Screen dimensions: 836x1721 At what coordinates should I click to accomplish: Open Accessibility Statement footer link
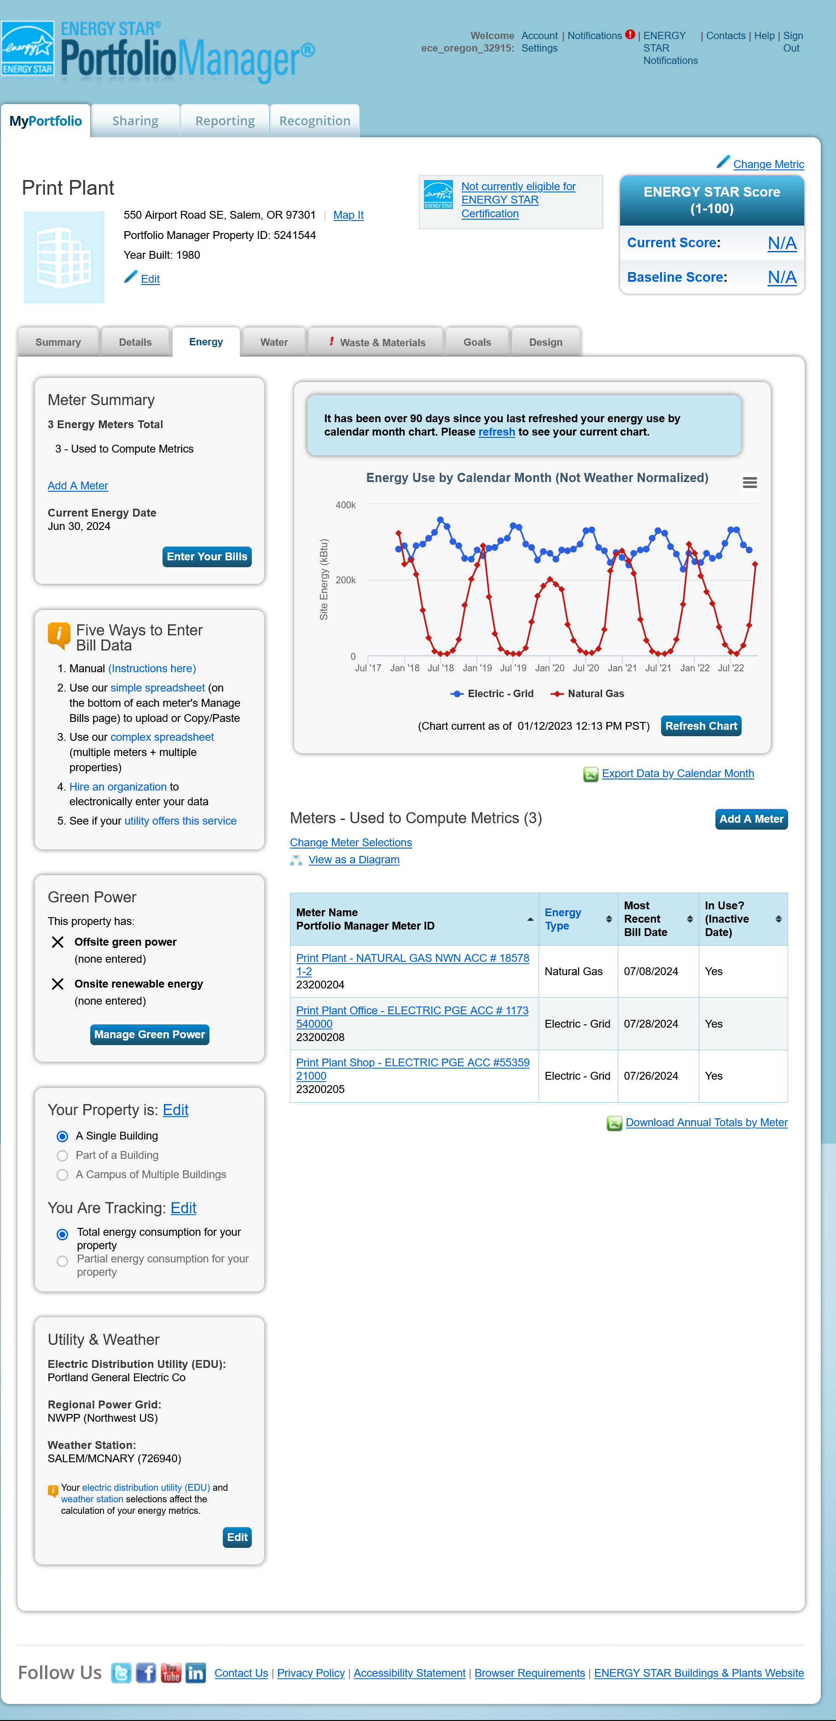pos(410,1674)
